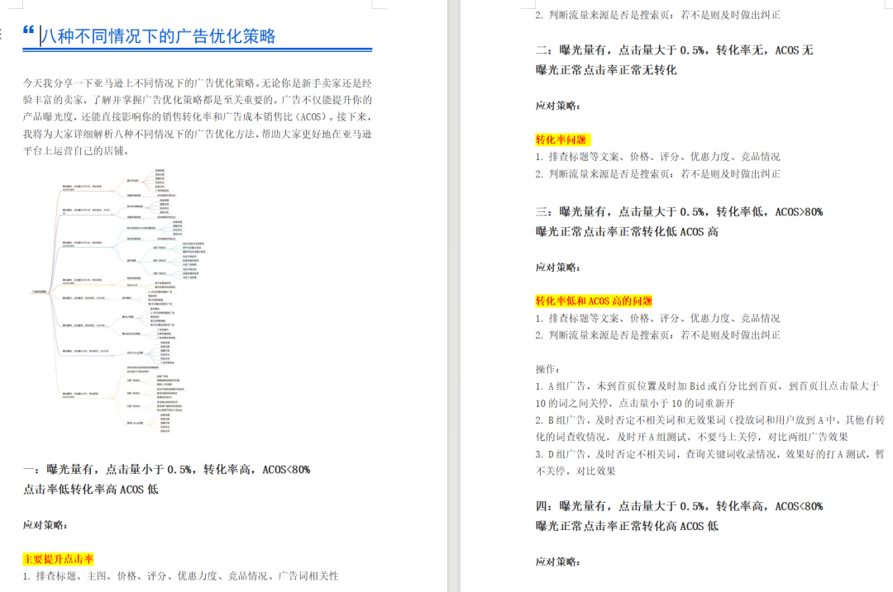Click heading 一：曝光量有，点击量小于0.5%
The height and width of the screenshot is (592, 893).
click(166, 470)
